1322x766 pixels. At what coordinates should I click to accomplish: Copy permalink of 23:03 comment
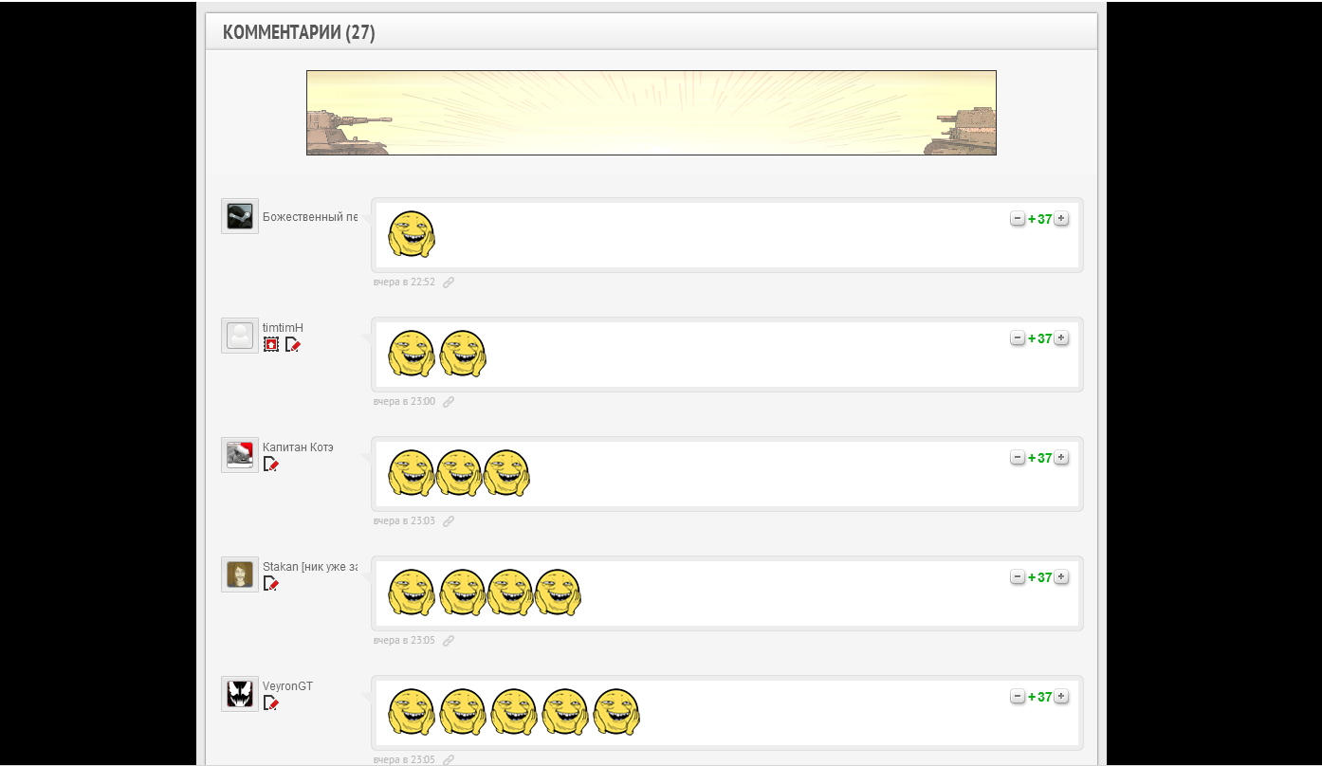pos(449,521)
